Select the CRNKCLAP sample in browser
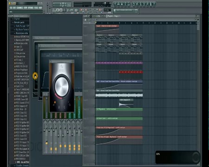 (x=19, y=50)
